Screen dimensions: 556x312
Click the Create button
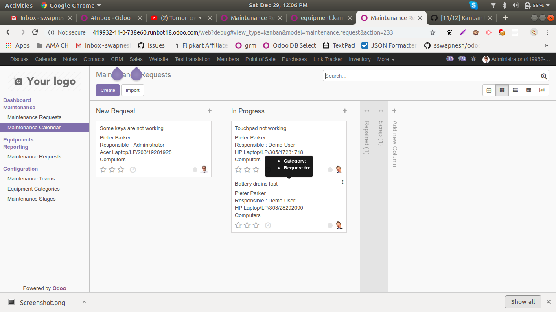[x=107, y=90]
